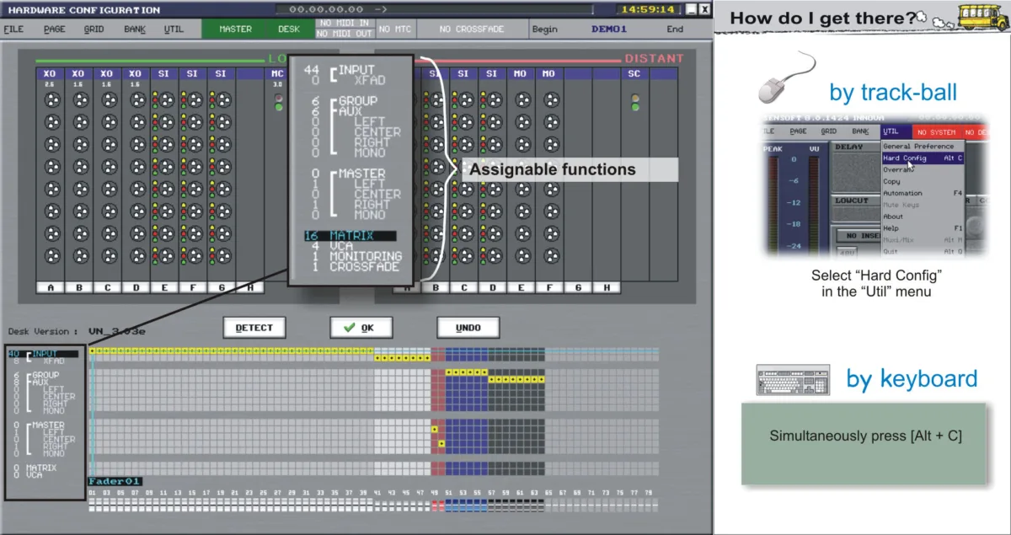Choose Copy in the Util dropdown

pyautogui.click(x=923, y=181)
